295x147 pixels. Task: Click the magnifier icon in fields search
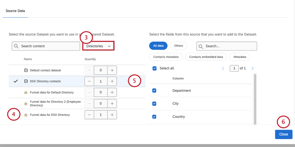point(201,46)
